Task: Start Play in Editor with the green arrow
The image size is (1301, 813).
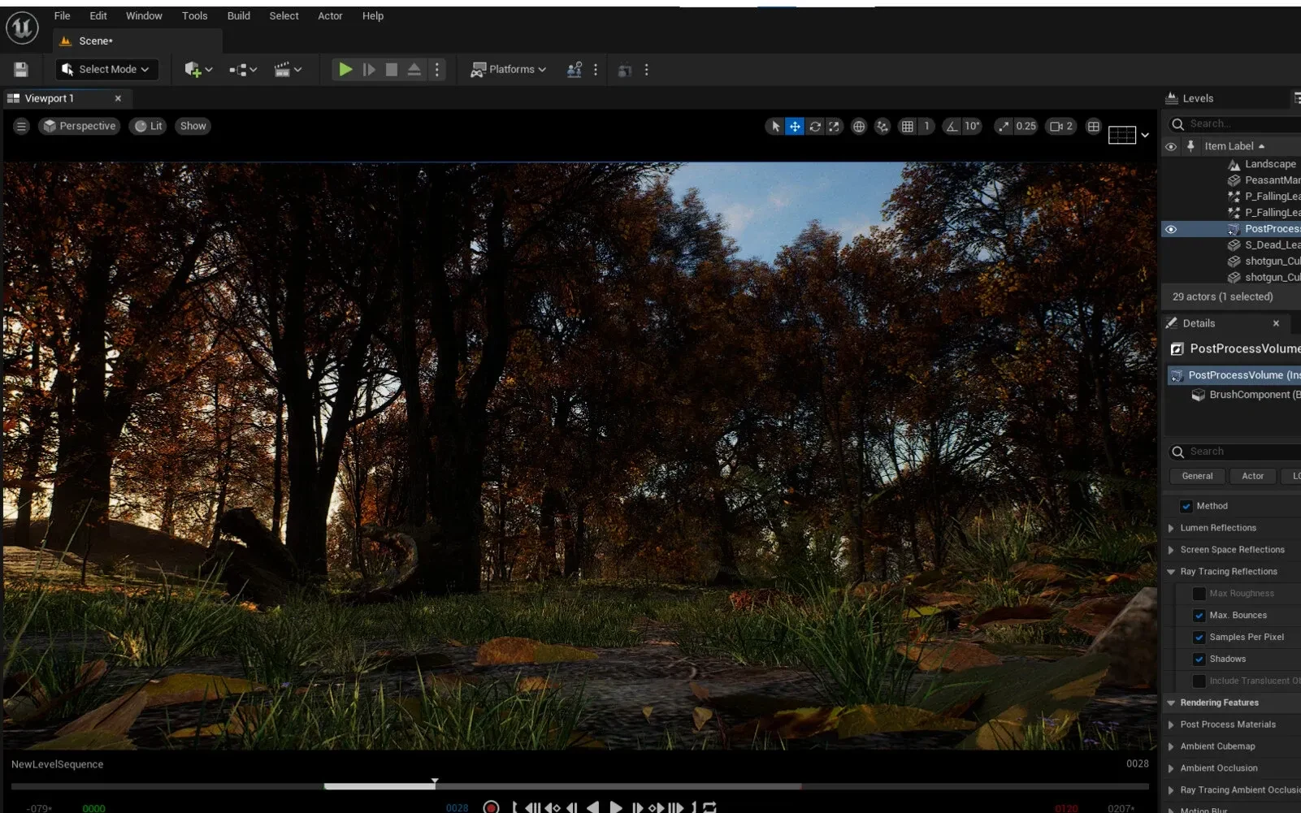Action: point(345,70)
